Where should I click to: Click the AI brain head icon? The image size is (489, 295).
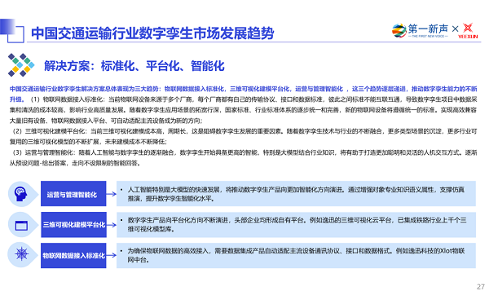click(21, 194)
